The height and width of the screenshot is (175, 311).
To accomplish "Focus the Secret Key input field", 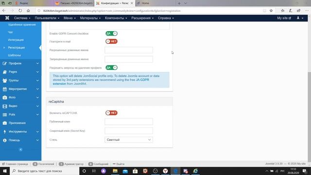I will tap(129, 131).
